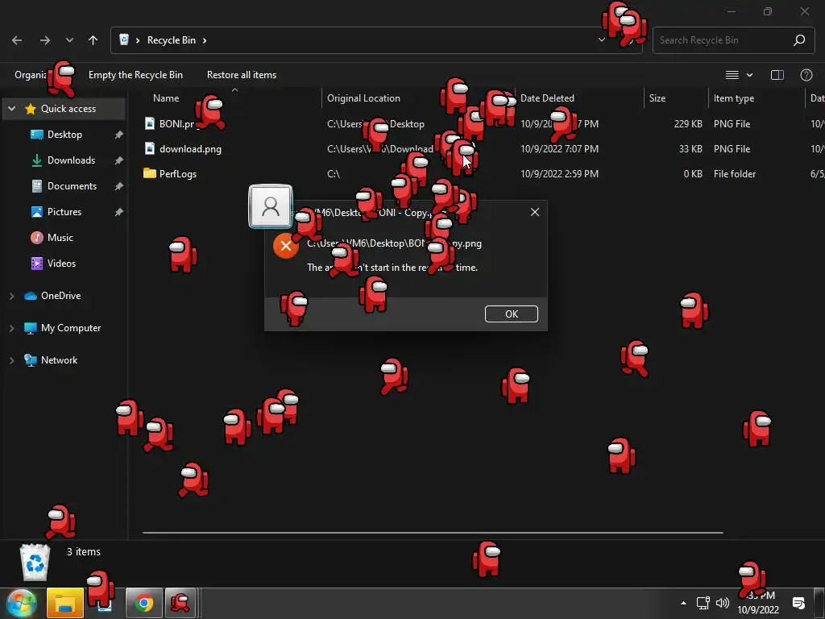
Task: Open Documents in the sidebar
Action: tap(72, 186)
